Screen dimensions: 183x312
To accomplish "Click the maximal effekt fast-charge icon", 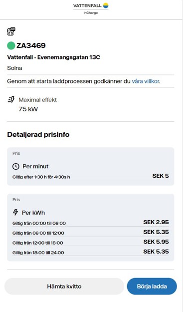I will (11, 100).
